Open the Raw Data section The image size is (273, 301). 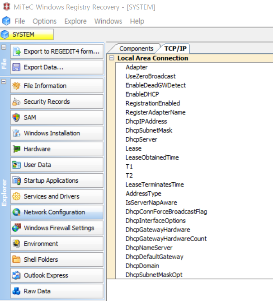[57, 291]
